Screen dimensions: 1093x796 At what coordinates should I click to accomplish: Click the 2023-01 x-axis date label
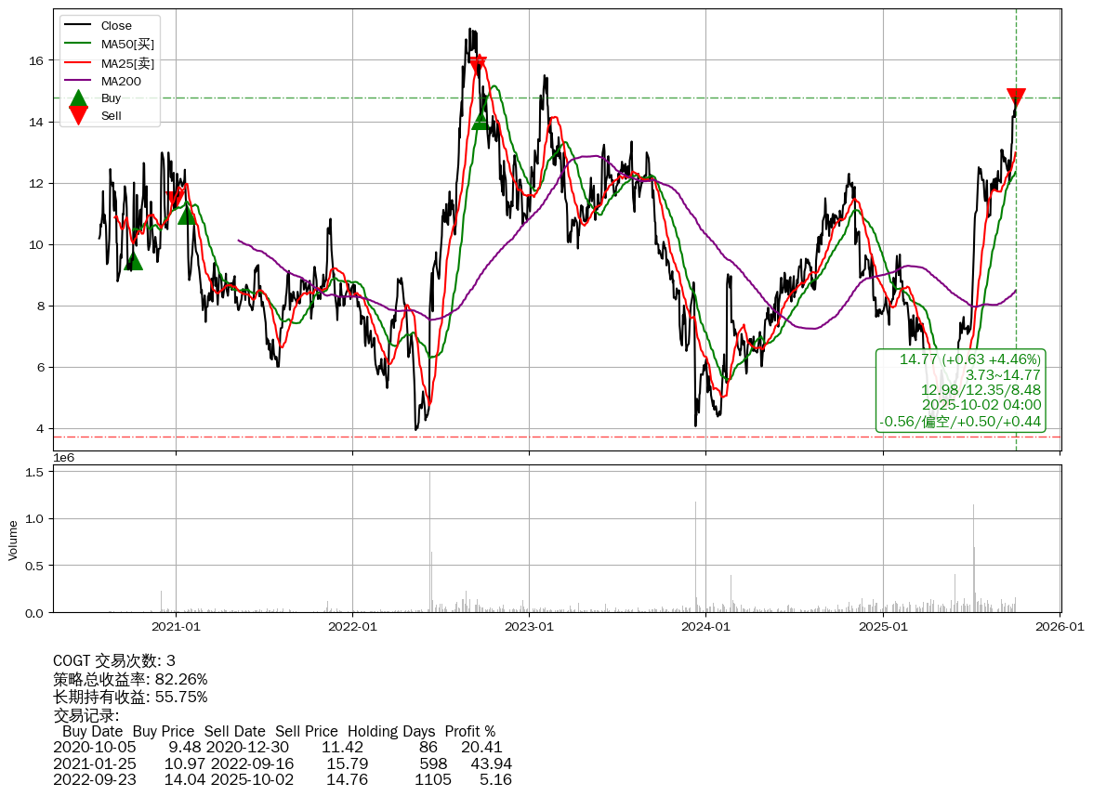[x=529, y=627]
